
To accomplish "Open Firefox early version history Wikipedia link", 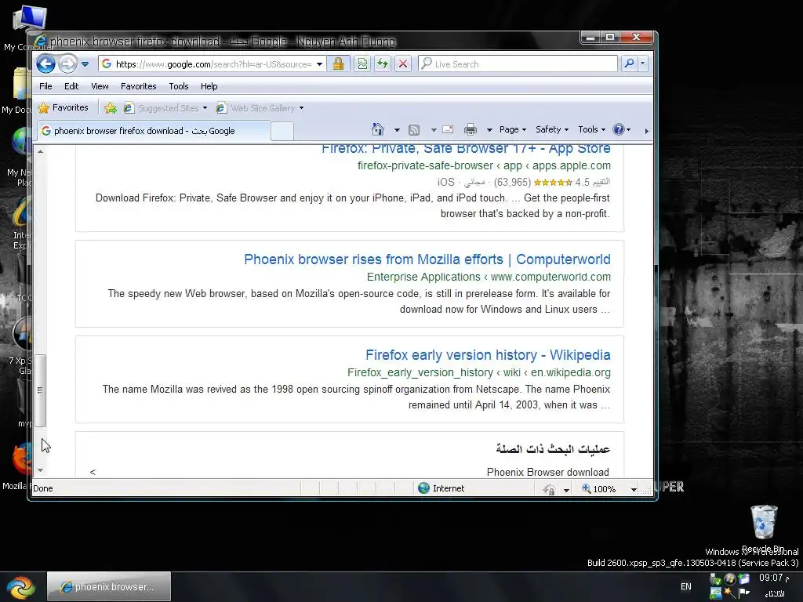I will point(488,355).
